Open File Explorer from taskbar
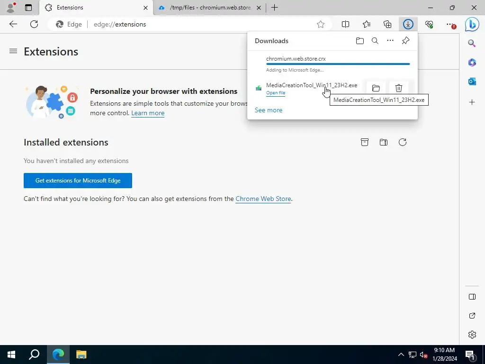The width and height of the screenshot is (485, 364). (x=81, y=355)
